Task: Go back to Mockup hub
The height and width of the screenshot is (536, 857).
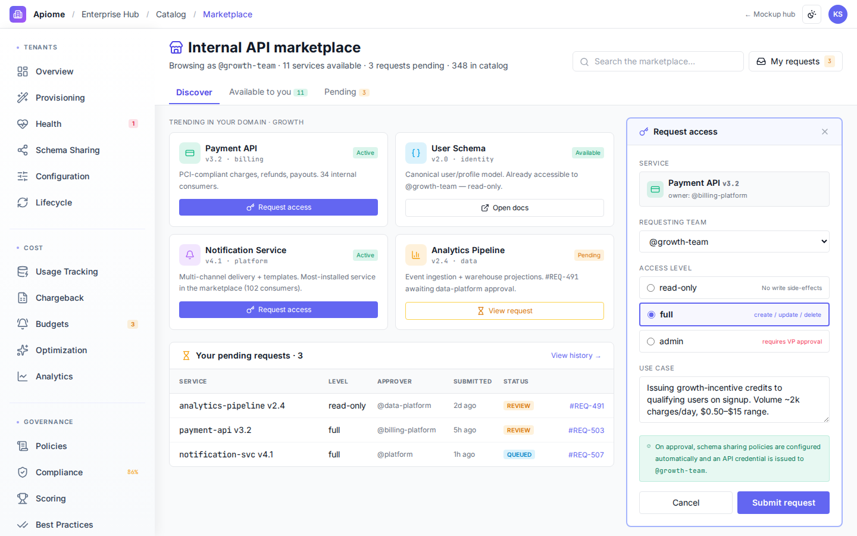Action: click(x=770, y=14)
